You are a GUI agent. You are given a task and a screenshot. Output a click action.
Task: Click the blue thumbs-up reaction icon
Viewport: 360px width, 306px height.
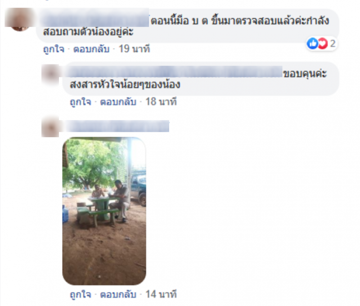tap(312, 43)
